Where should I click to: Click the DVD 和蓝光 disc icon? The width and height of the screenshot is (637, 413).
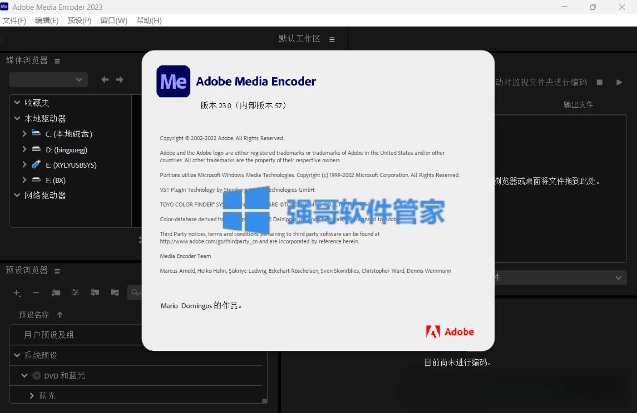pos(37,375)
